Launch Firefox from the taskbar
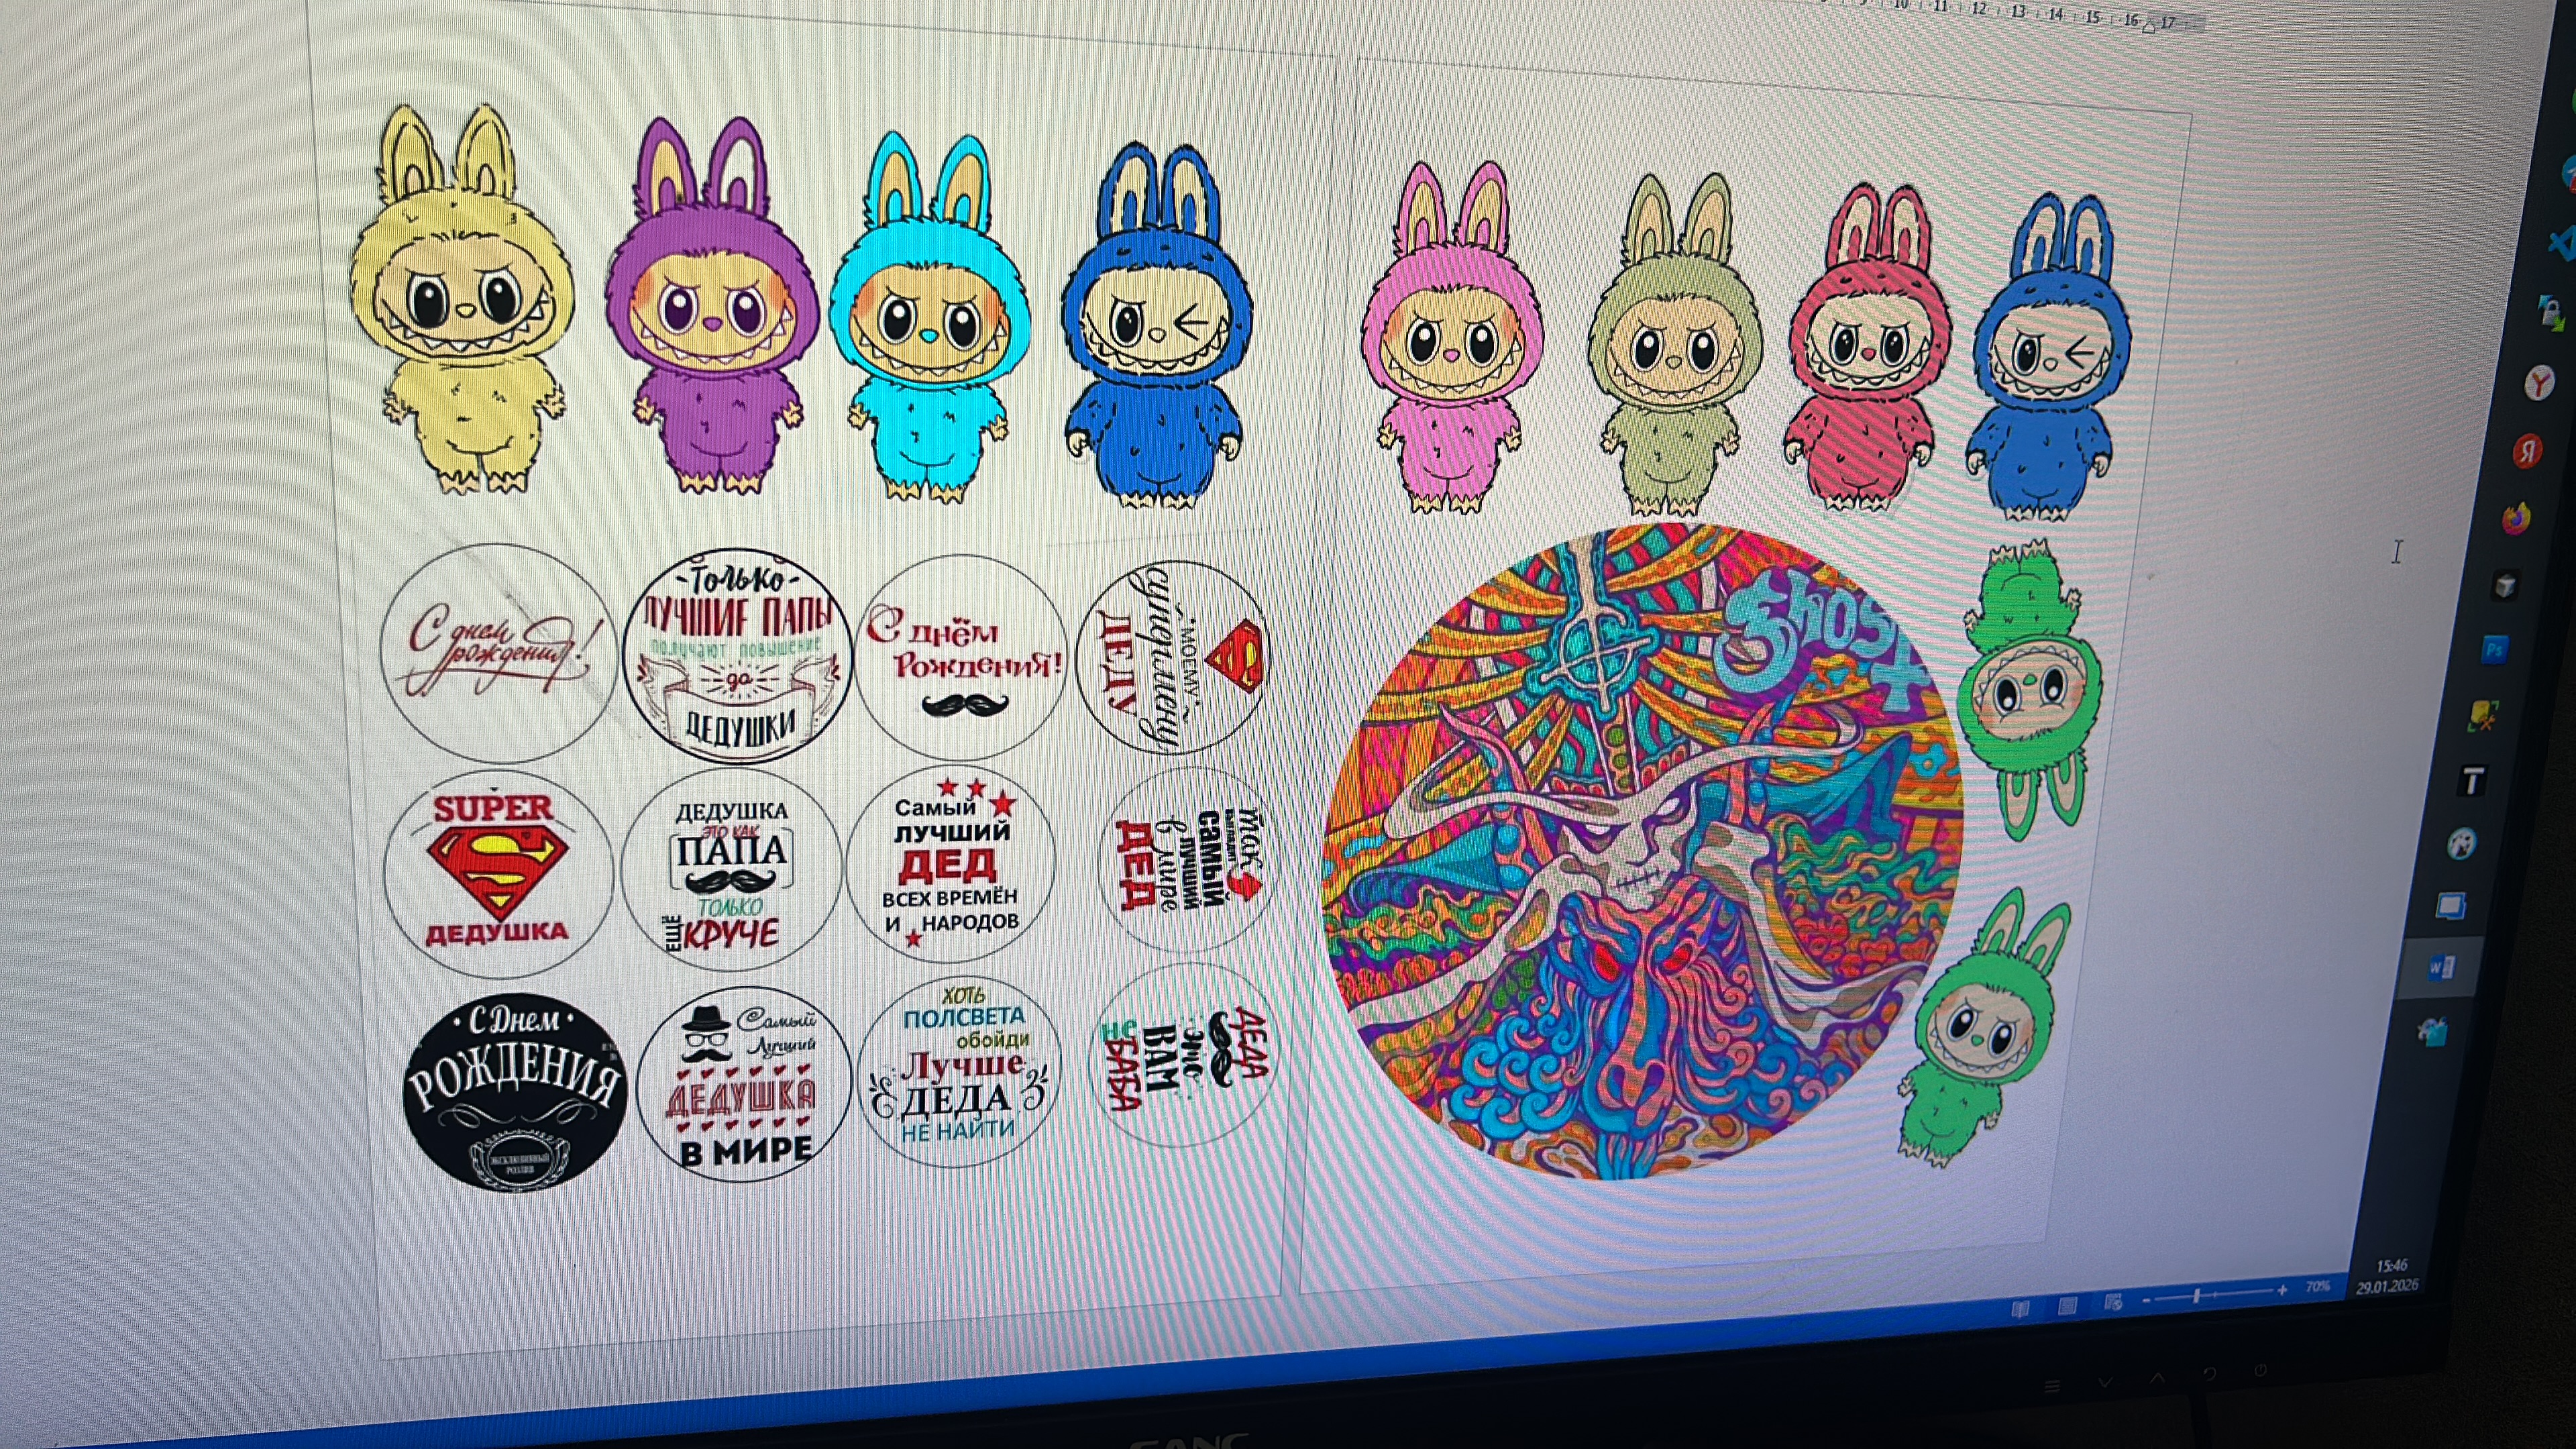This screenshot has height=1449, width=2576. coord(2517,519)
